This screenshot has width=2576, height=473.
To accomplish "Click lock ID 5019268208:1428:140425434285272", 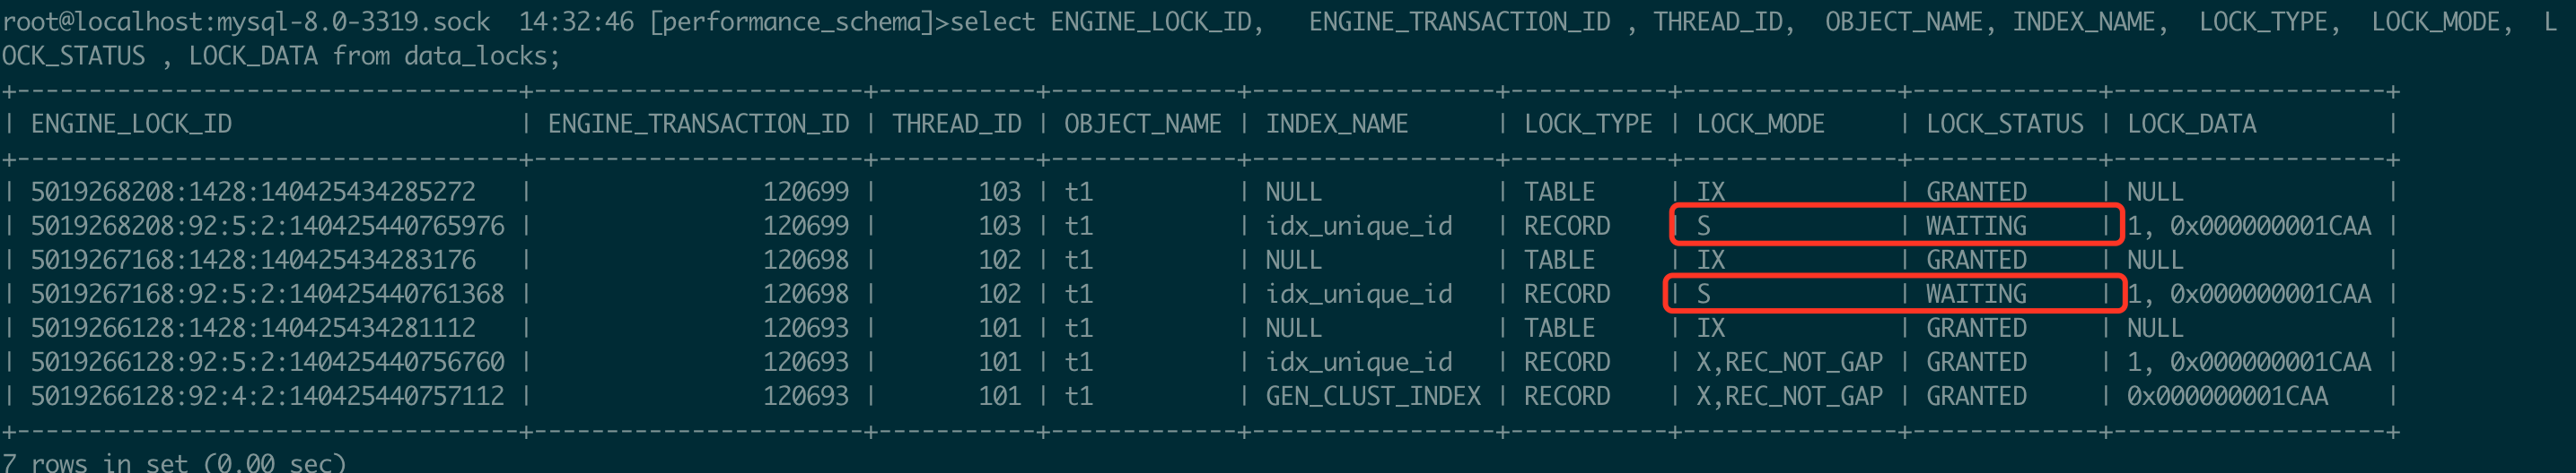I will point(253,192).
